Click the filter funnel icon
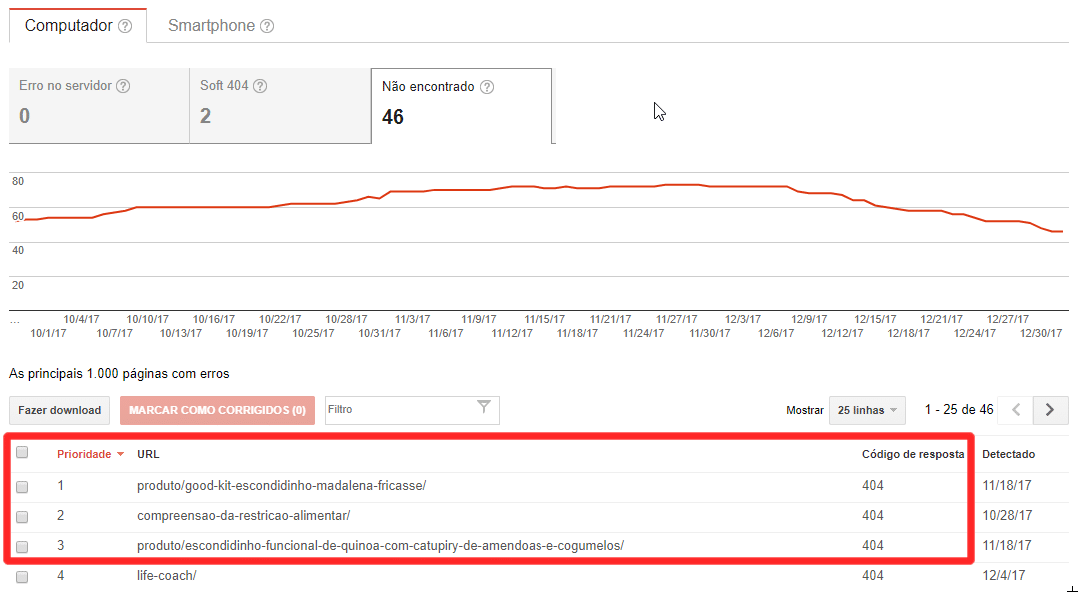 tap(484, 407)
